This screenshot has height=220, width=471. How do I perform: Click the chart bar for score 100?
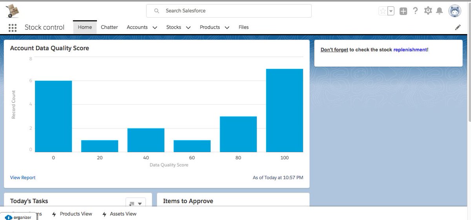click(x=285, y=110)
